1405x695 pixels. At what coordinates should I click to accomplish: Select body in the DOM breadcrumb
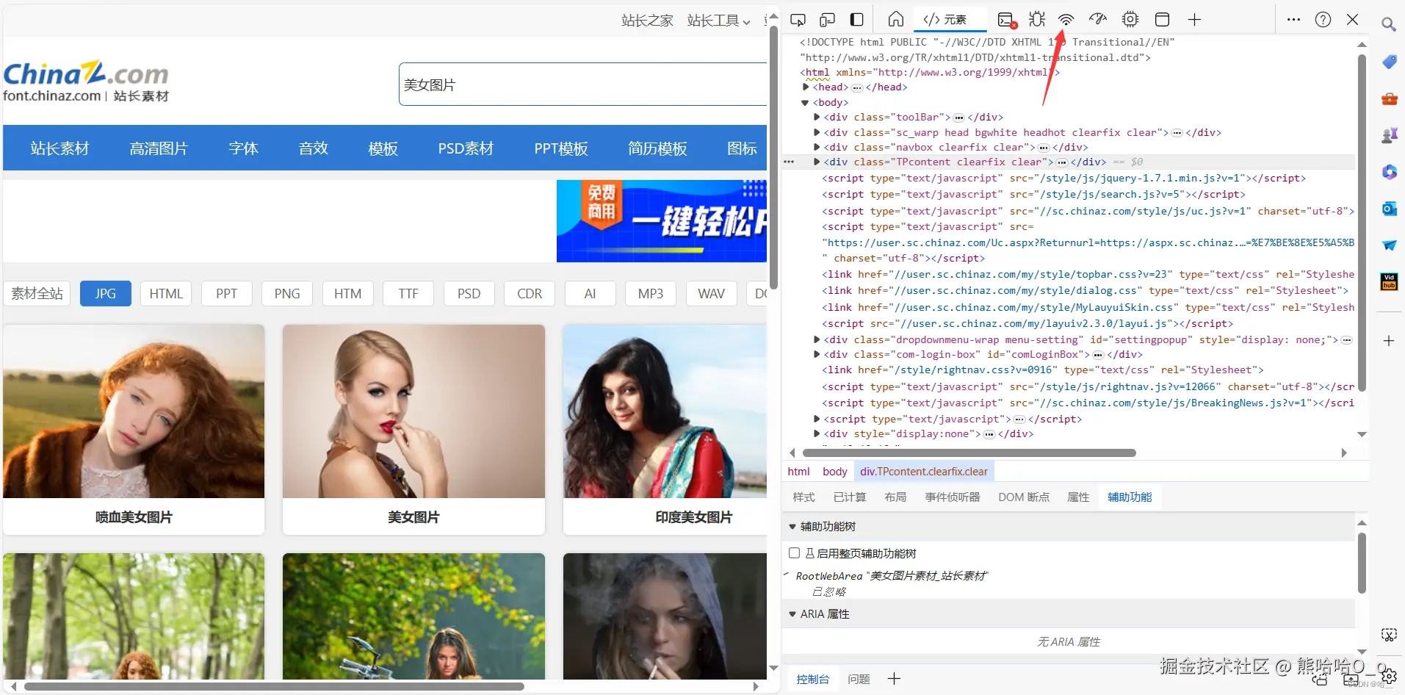(x=834, y=472)
